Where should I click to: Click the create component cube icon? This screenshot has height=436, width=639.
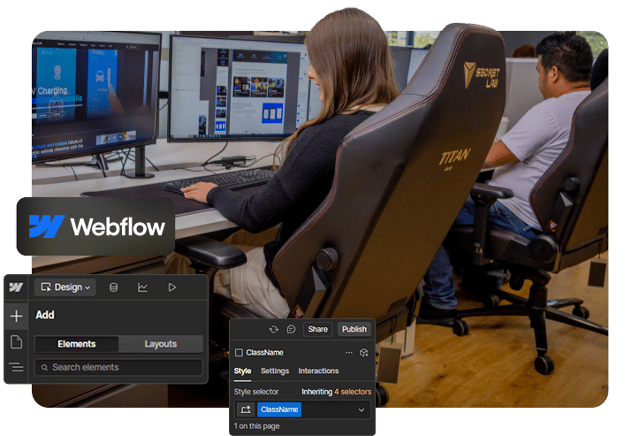[363, 352]
